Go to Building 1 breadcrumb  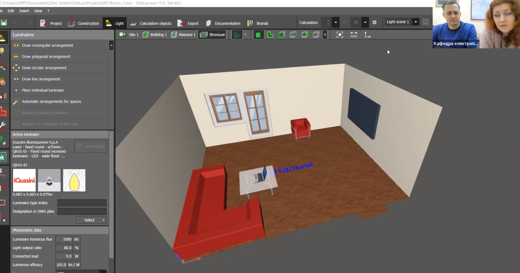pyautogui.click(x=154, y=35)
